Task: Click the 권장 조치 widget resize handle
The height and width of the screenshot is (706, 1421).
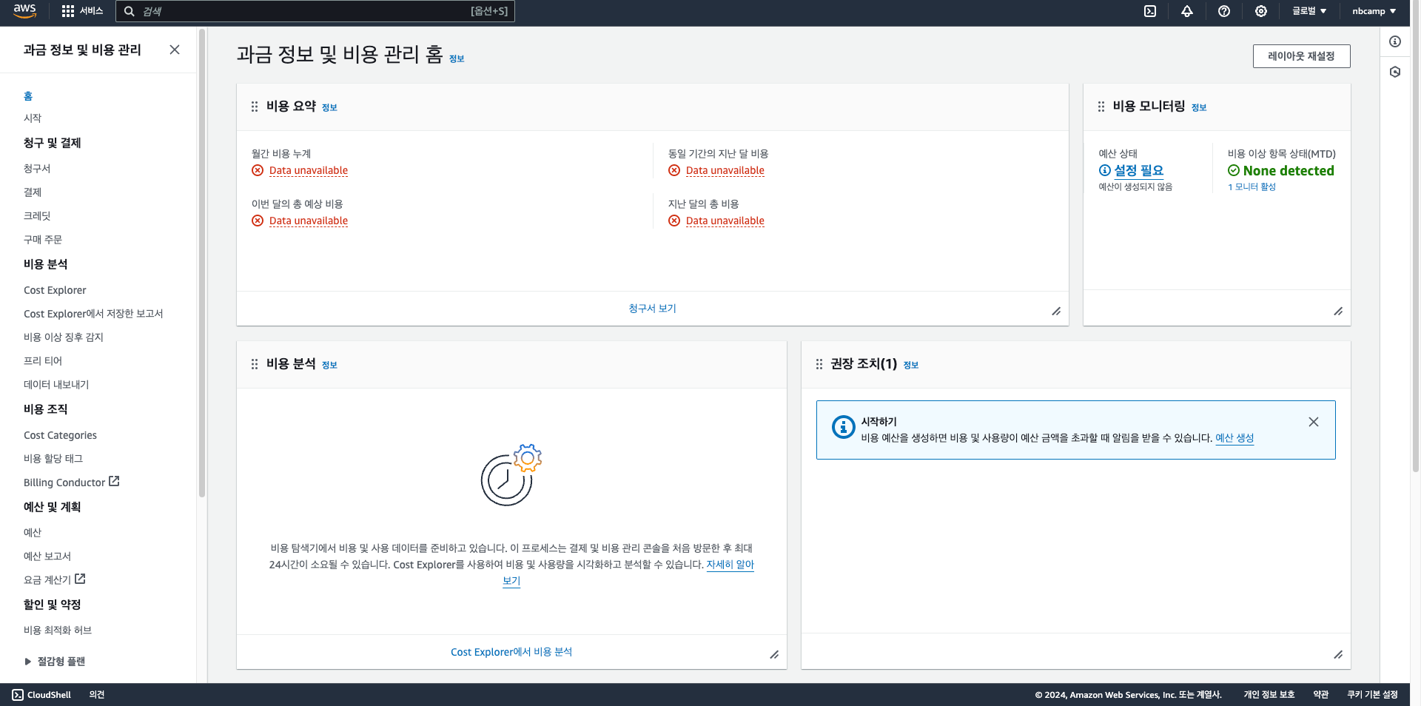Action: 1338,655
